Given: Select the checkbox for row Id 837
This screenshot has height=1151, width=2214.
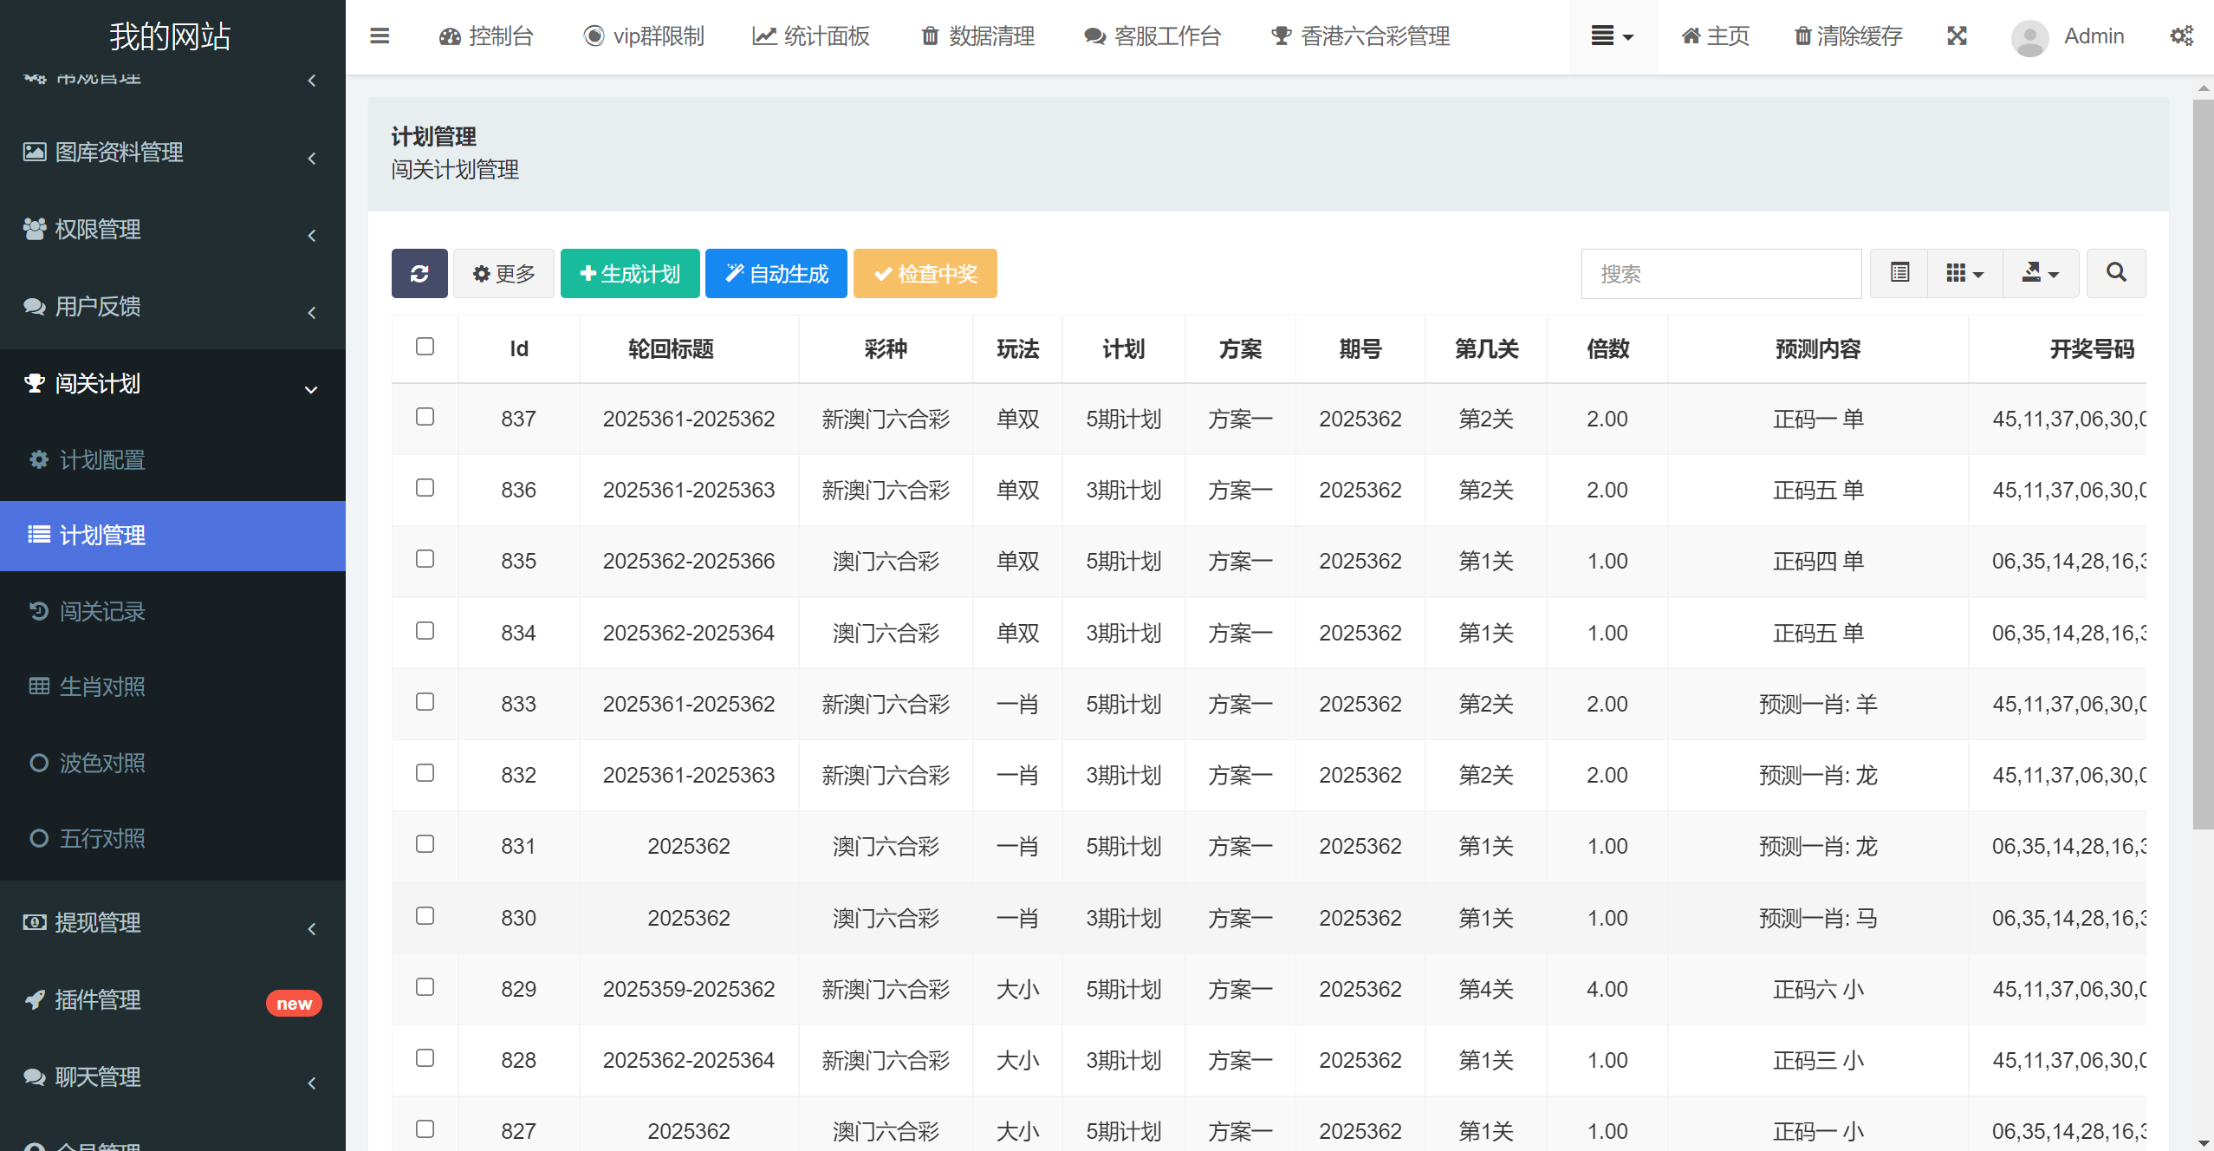Looking at the screenshot, I should coord(425,417).
